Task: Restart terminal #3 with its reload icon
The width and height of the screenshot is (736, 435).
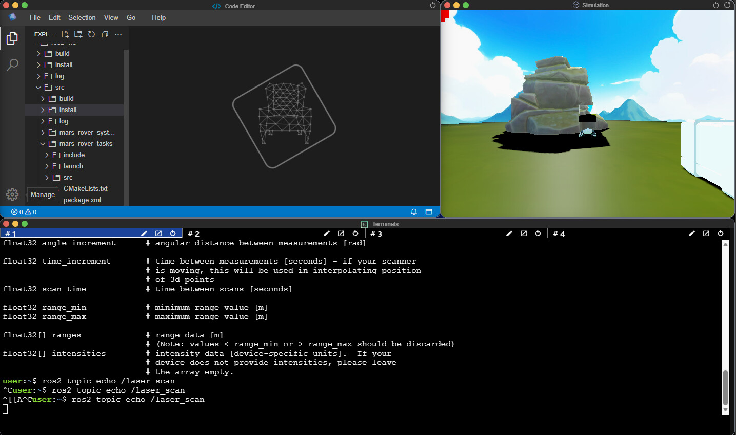Action: [538, 233]
